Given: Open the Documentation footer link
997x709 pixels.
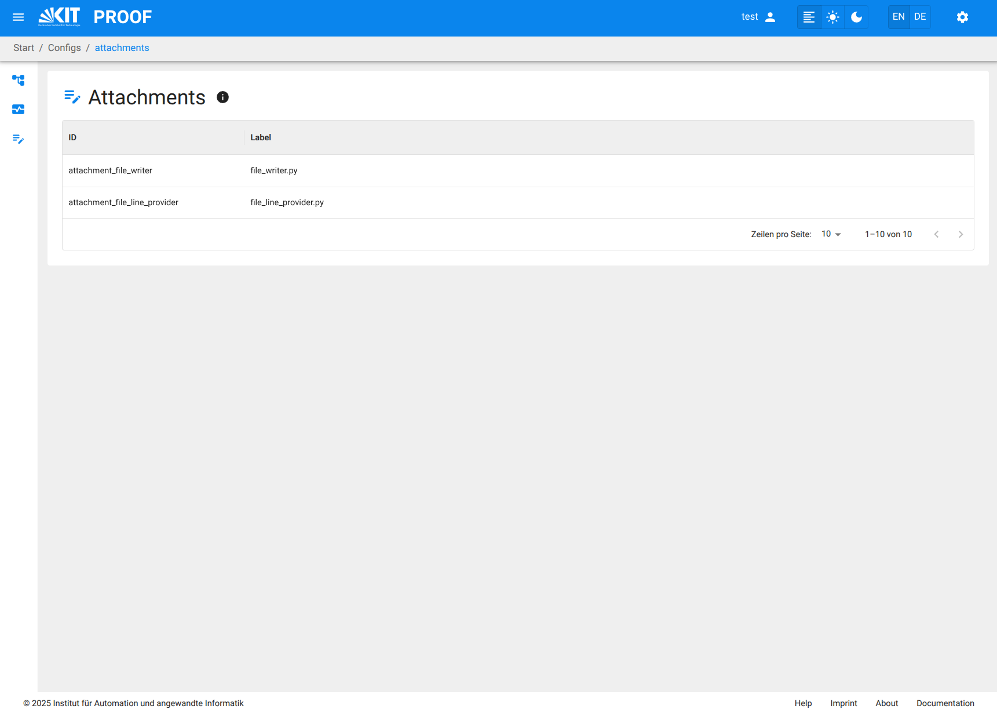Looking at the screenshot, I should [945, 703].
